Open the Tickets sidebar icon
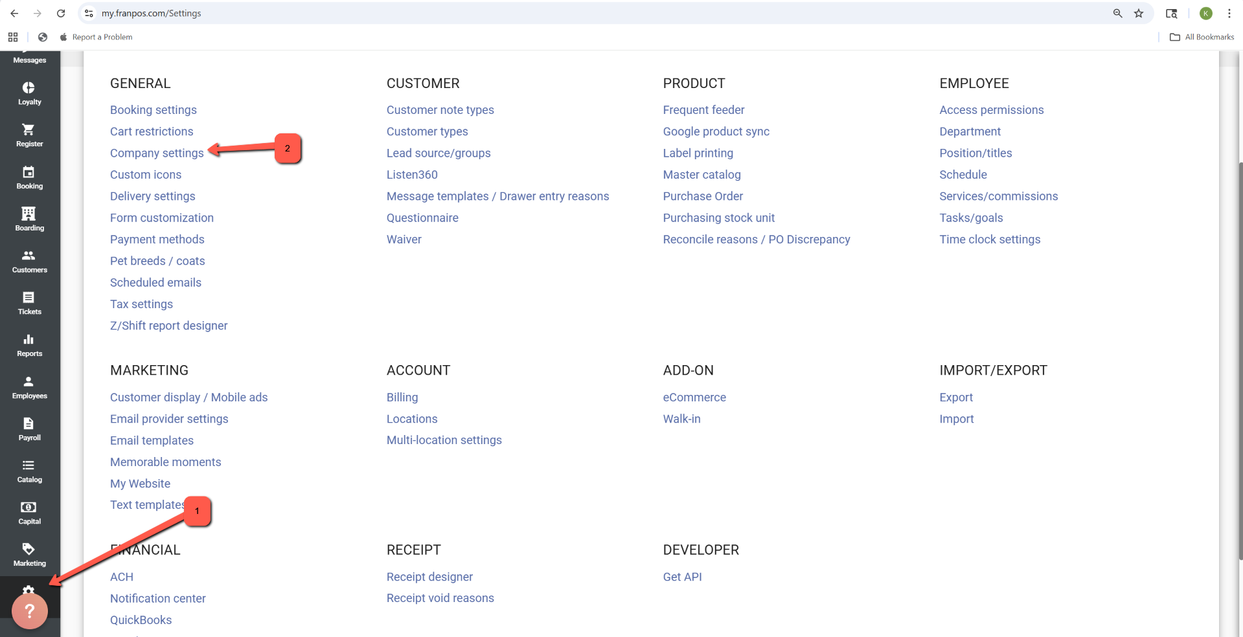The width and height of the screenshot is (1243, 637). point(29,298)
